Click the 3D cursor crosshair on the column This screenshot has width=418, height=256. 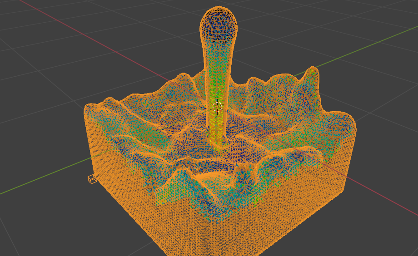tap(217, 107)
